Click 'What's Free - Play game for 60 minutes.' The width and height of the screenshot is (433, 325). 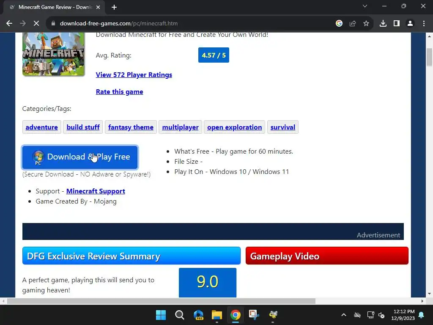tap(233, 151)
